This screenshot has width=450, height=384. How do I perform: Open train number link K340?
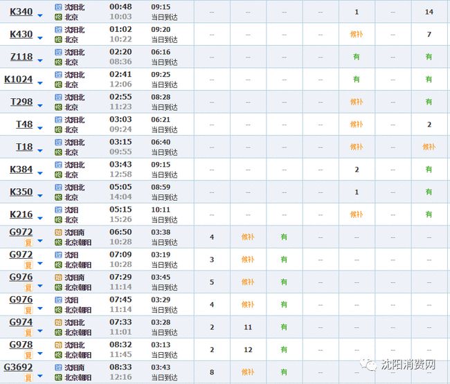21,12
